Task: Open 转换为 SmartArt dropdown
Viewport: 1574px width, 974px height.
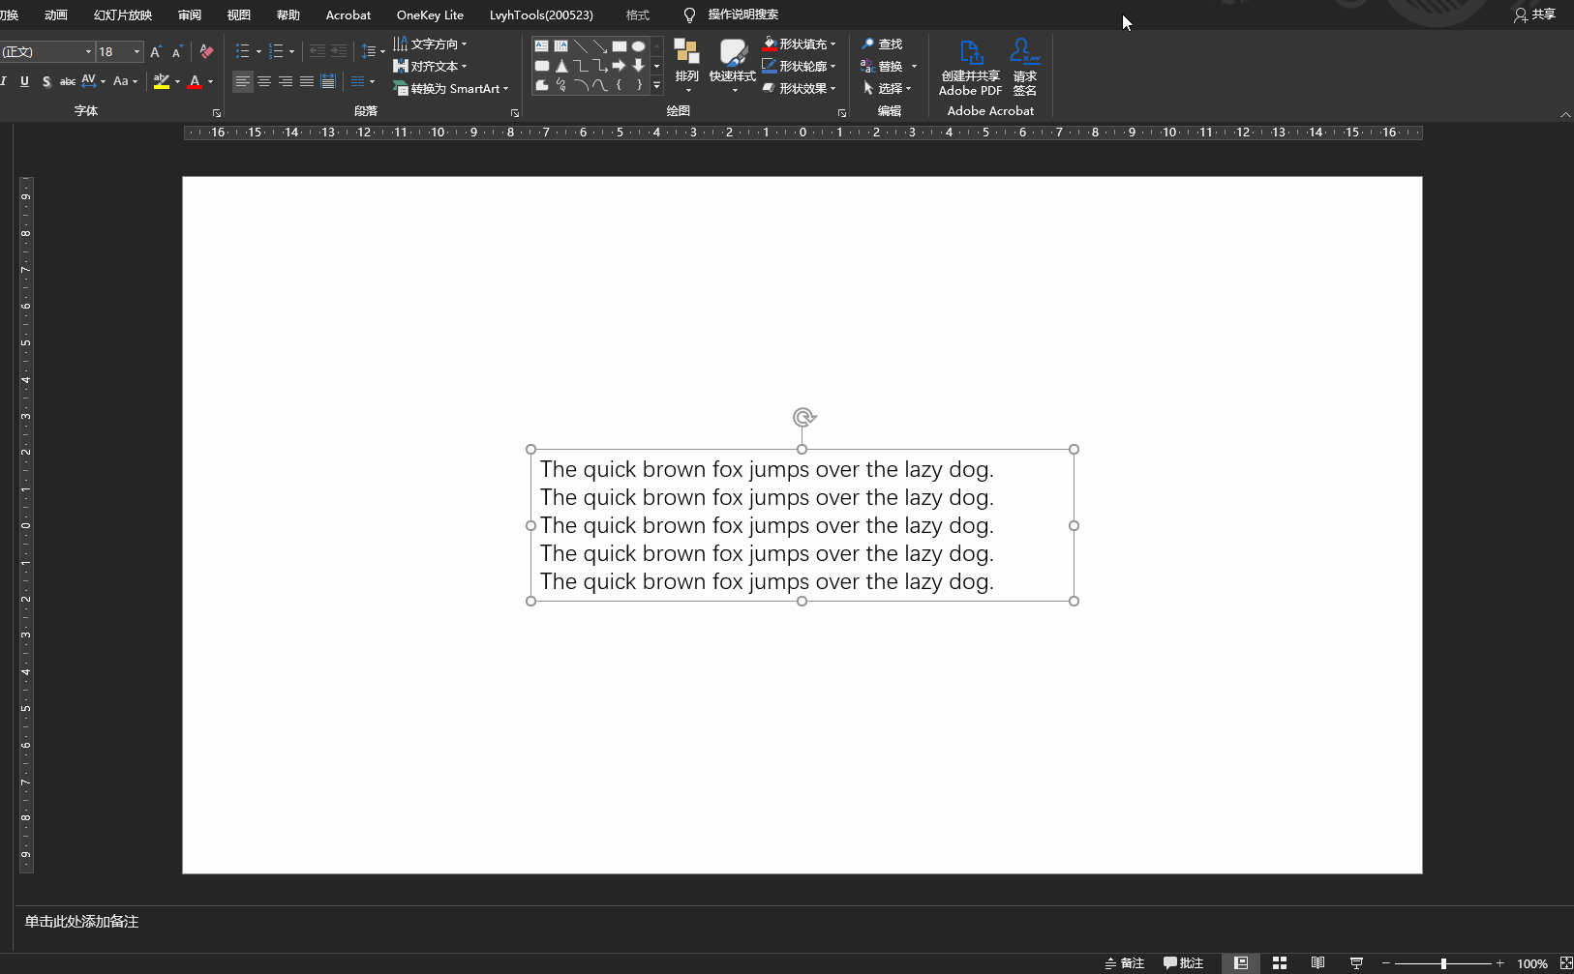Action: 450,88
